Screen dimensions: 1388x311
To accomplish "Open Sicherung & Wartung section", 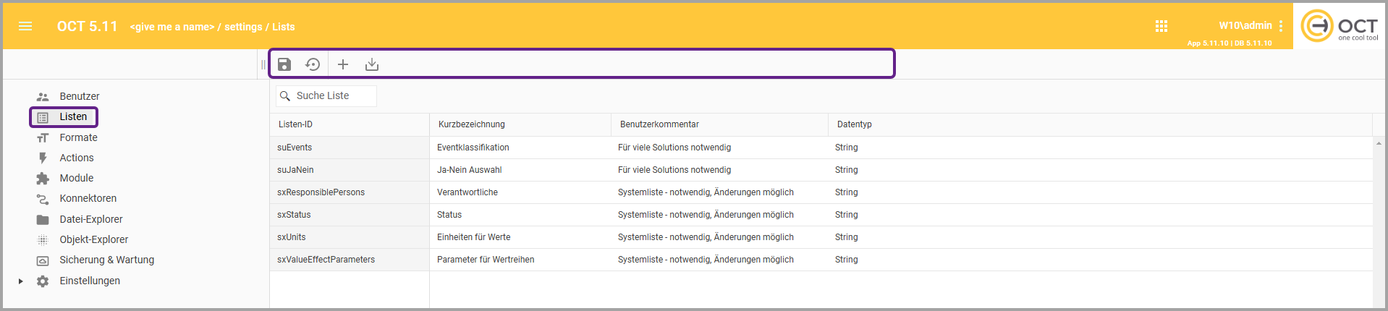I will [x=106, y=260].
